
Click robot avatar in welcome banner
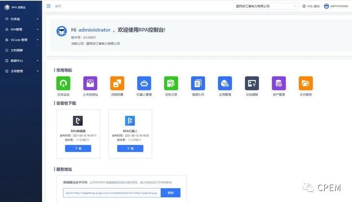[62, 31]
